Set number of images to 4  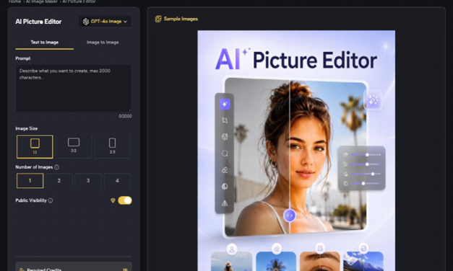[117, 181]
